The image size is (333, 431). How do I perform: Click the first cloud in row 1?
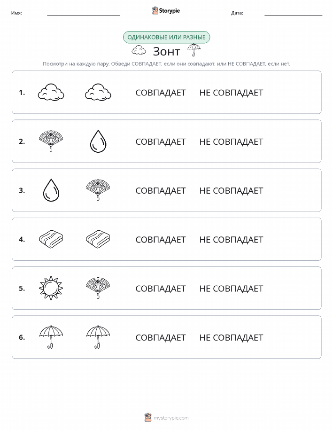click(51, 92)
